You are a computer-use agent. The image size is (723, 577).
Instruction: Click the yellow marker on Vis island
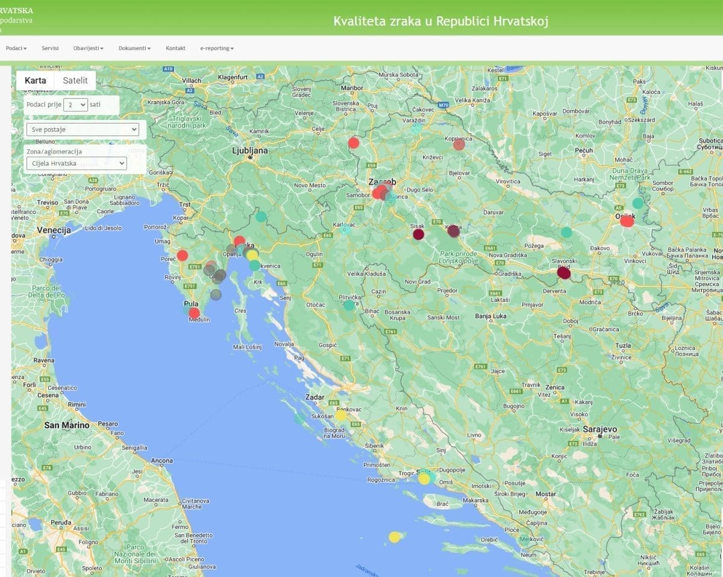coord(394,537)
